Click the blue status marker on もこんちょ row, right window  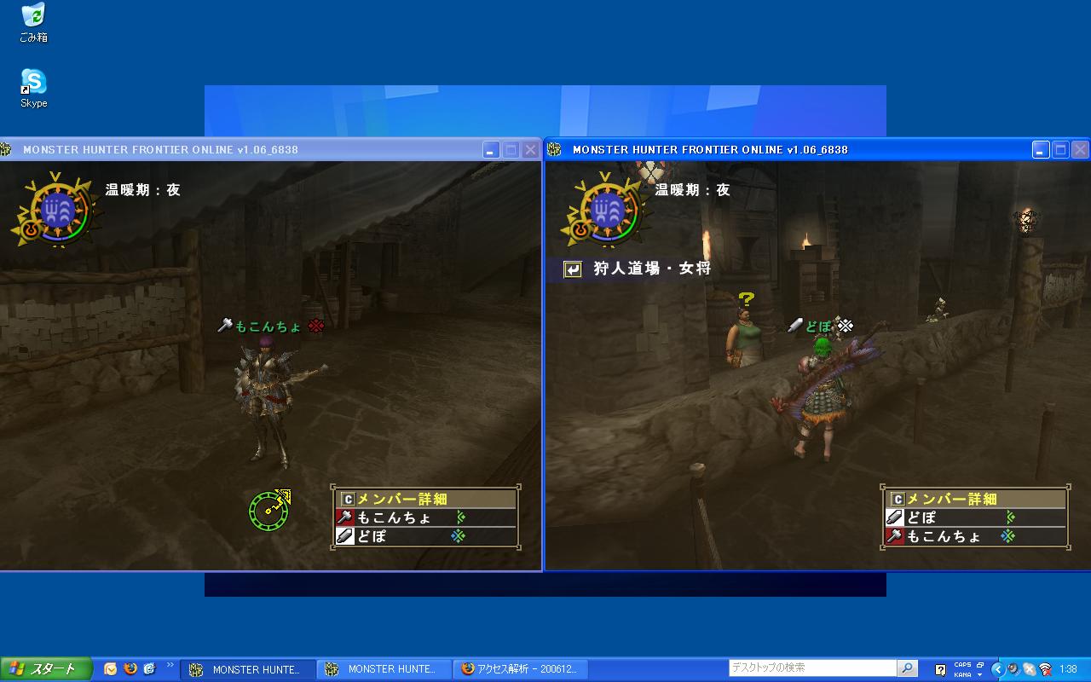coord(1008,536)
